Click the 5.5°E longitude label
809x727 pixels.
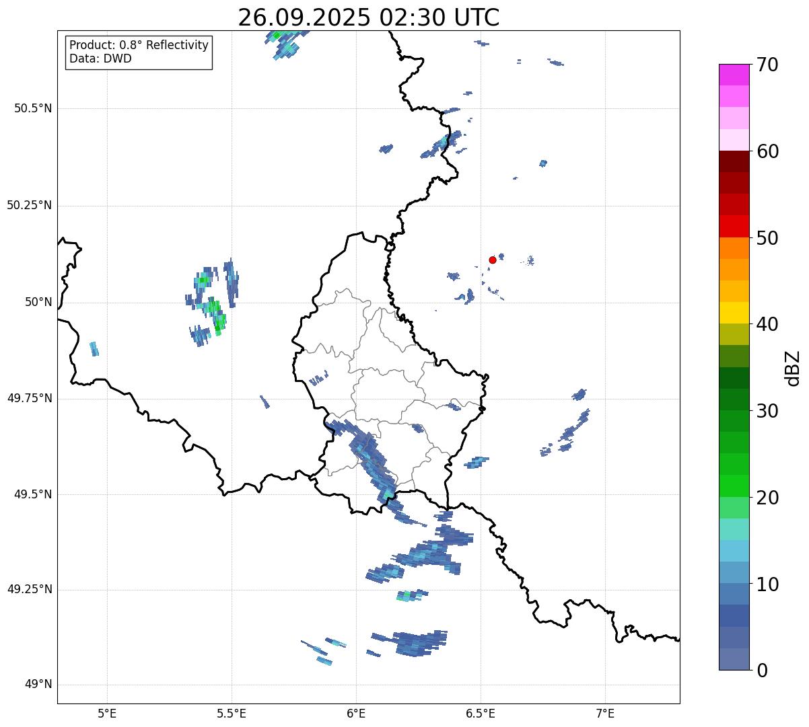point(232,713)
